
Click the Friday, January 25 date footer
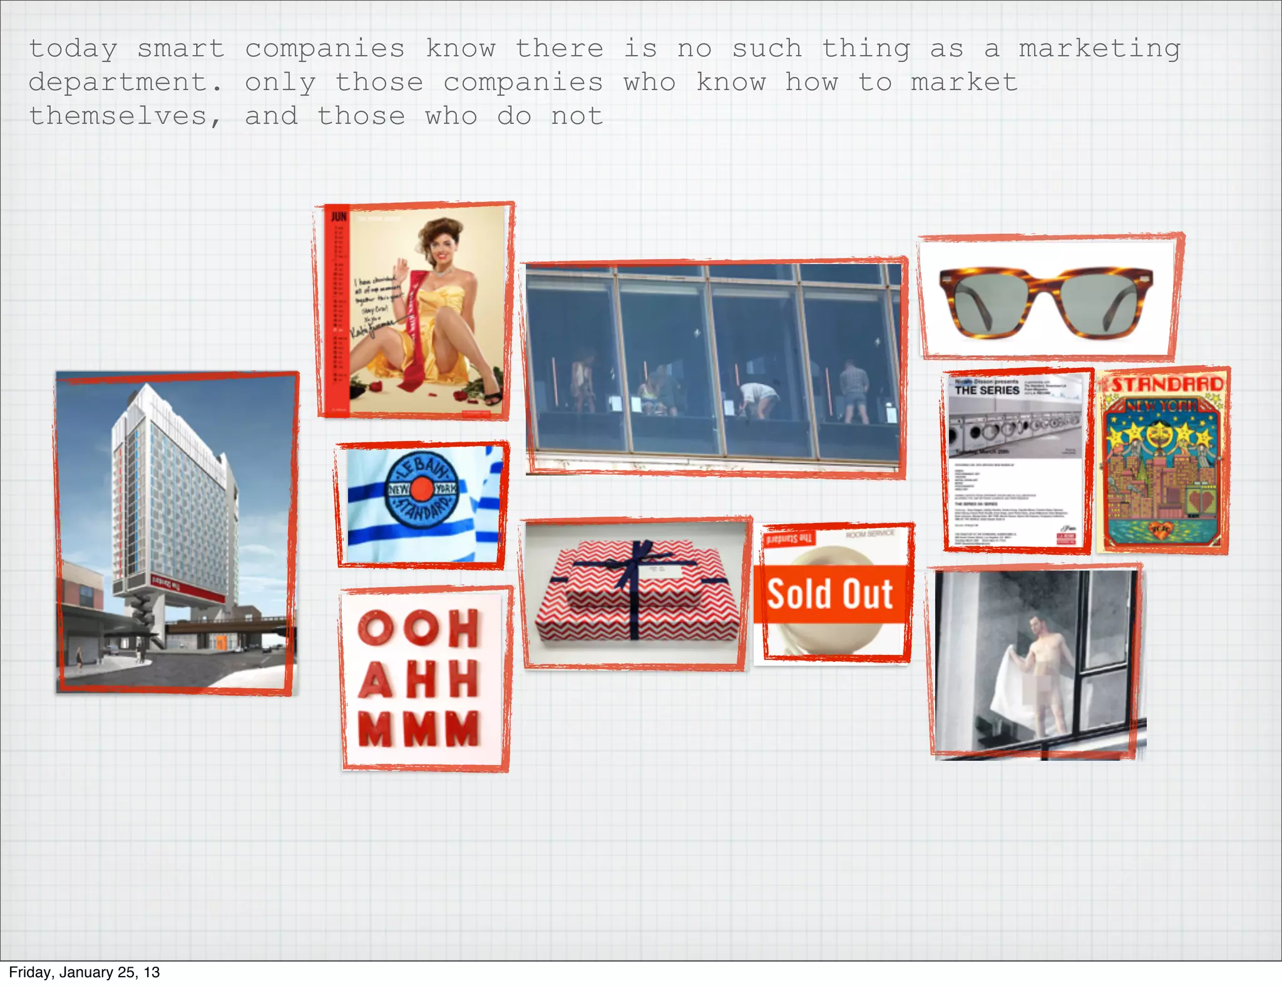pos(85,972)
